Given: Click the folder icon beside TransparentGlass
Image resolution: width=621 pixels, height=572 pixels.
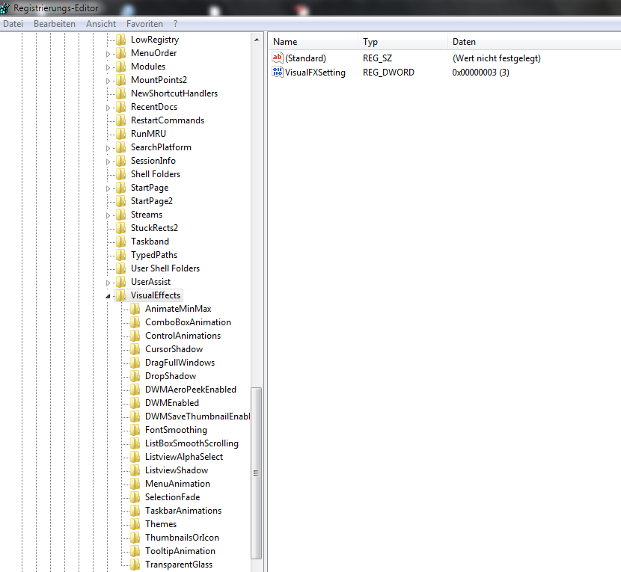Looking at the screenshot, I should 135,565.
